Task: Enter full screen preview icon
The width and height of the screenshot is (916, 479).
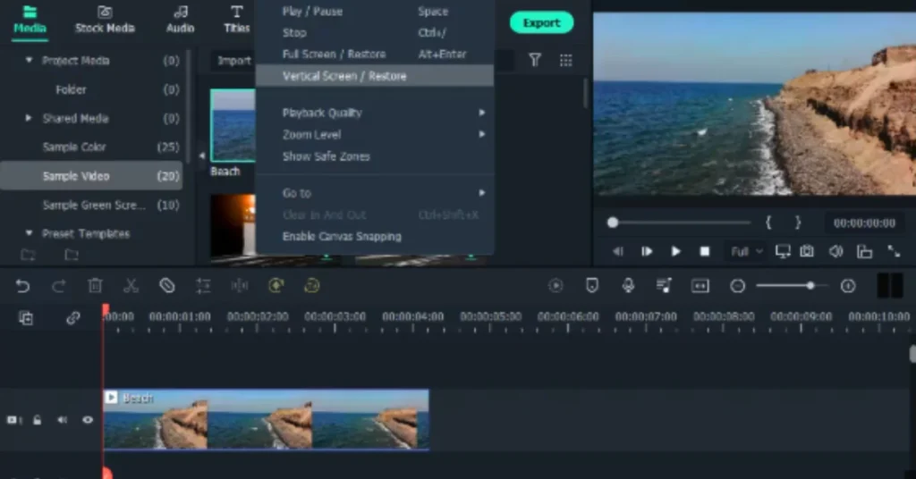Action: [894, 251]
